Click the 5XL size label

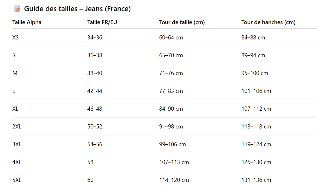(x=17, y=180)
